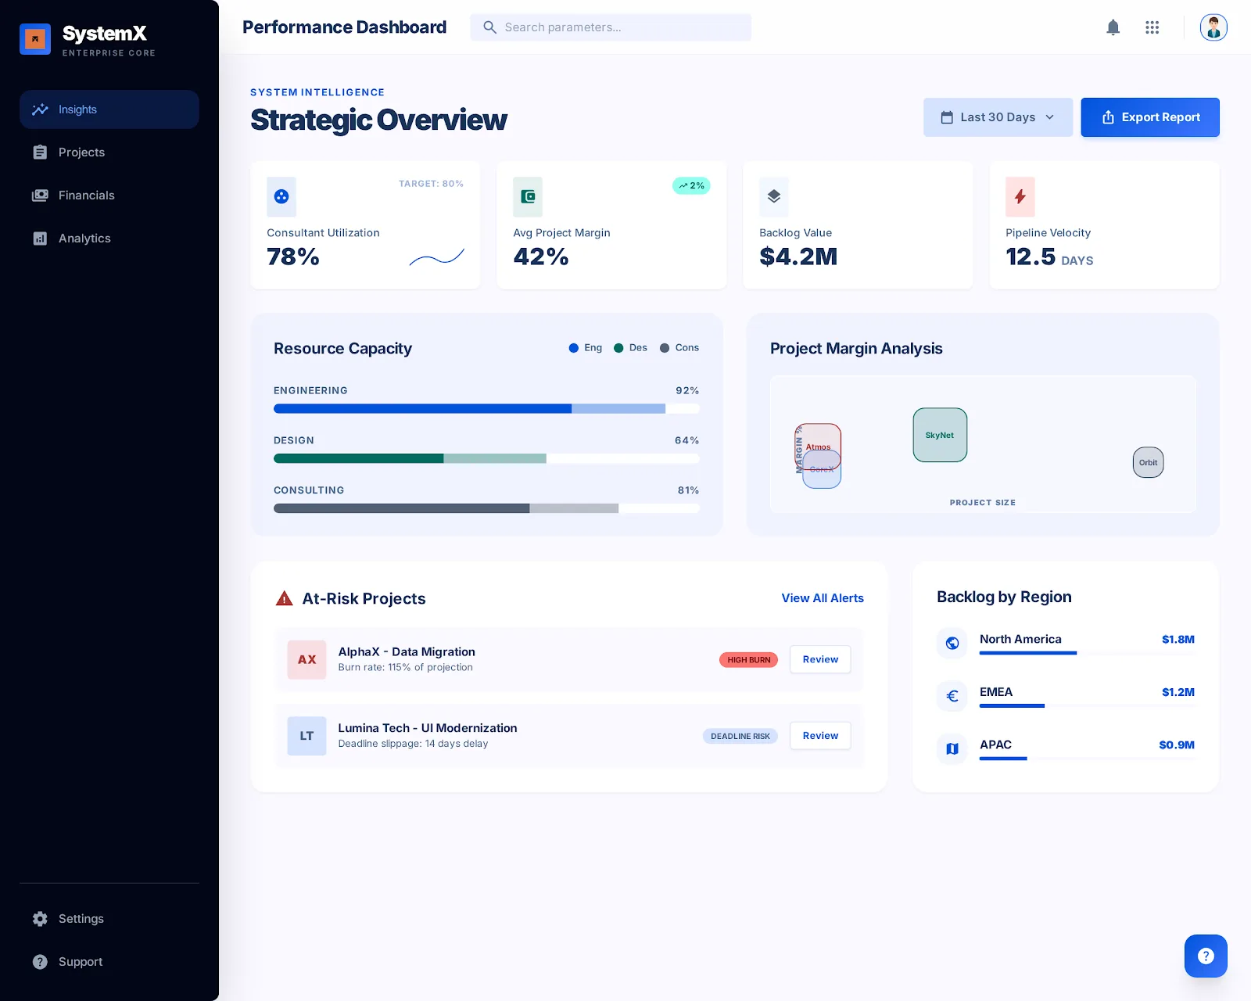The image size is (1251, 1001).
Task: Click the AX project badge
Action: point(306,659)
